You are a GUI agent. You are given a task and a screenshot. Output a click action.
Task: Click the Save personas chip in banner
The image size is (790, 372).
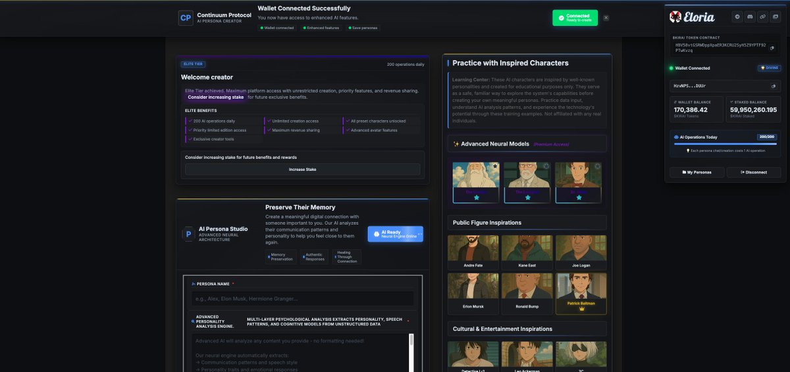click(363, 28)
